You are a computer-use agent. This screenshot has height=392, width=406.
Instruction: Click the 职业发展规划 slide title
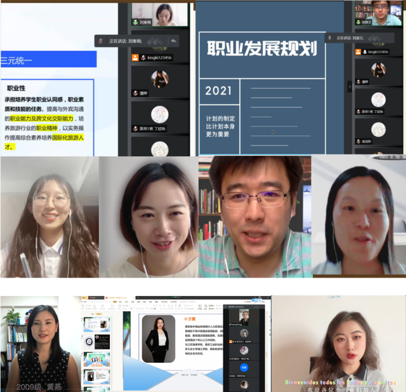[261, 49]
